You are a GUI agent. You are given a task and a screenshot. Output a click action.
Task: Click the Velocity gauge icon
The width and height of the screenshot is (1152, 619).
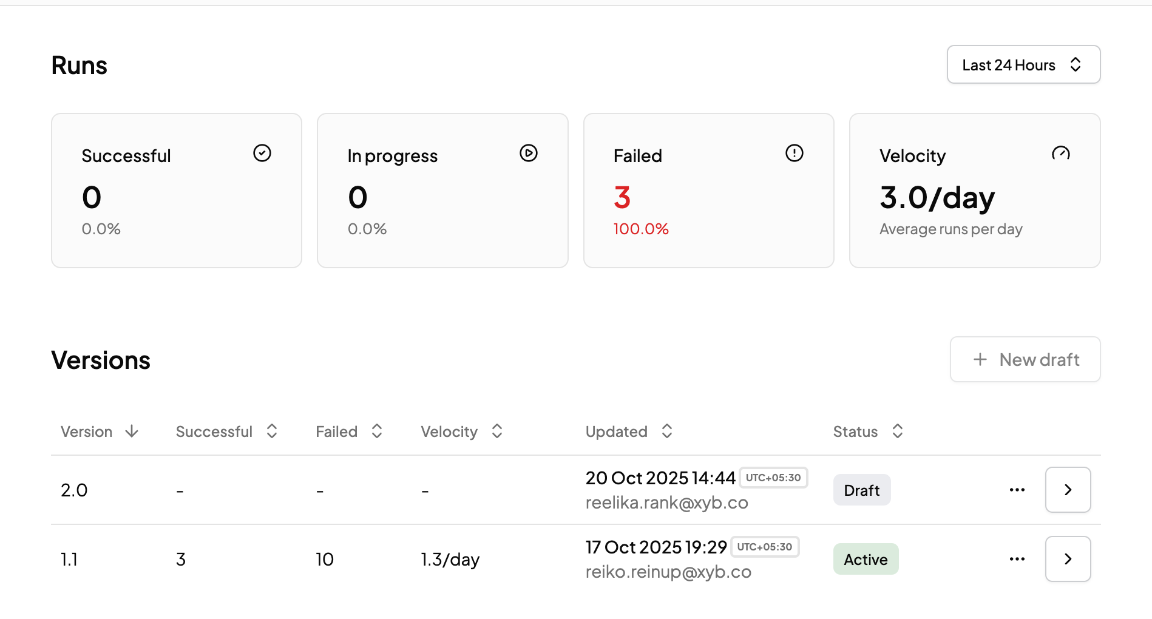pos(1060,153)
